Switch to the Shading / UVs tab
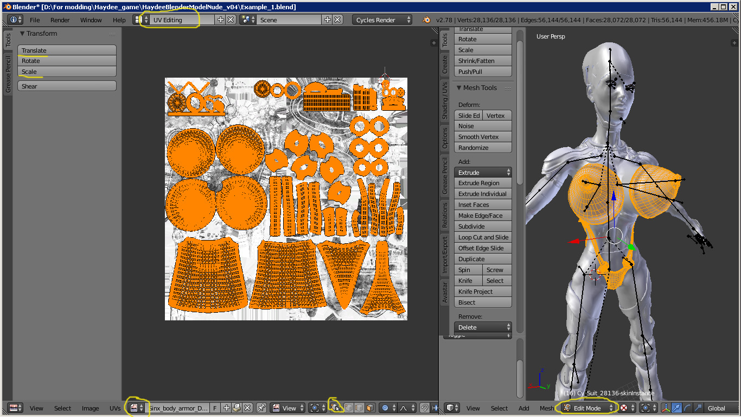The width and height of the screenshot is (741, 417). [x=445, y=101]
